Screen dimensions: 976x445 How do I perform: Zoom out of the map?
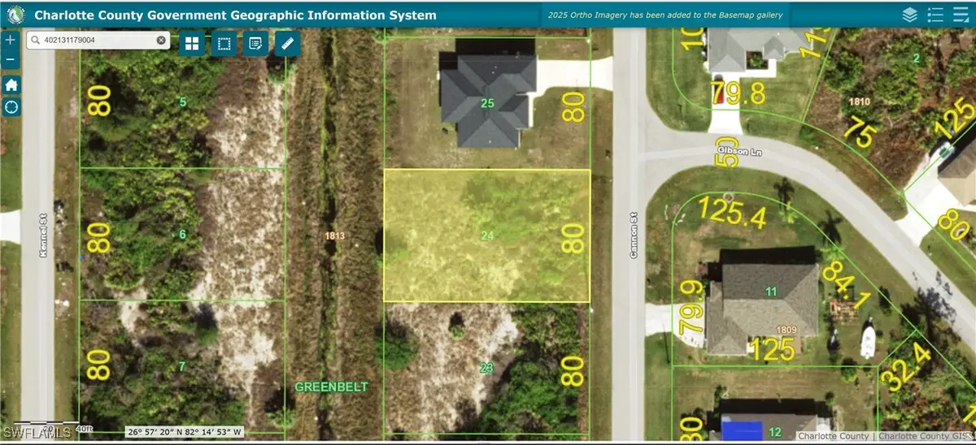11,59
